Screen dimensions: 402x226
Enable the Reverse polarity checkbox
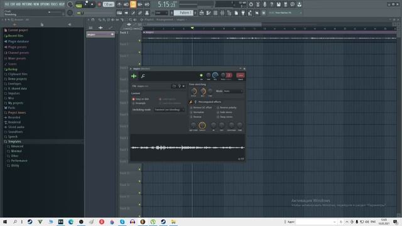coord(218,107)
